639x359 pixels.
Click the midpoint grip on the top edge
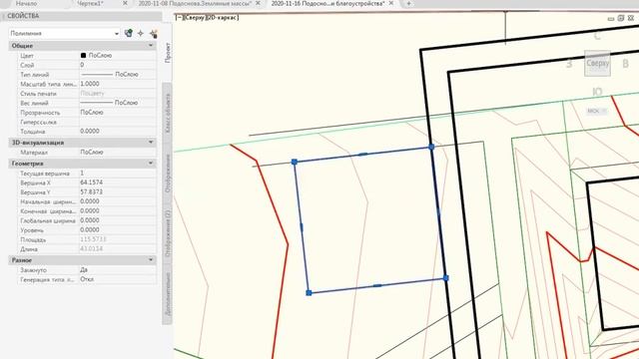click(x=362, y=155)
